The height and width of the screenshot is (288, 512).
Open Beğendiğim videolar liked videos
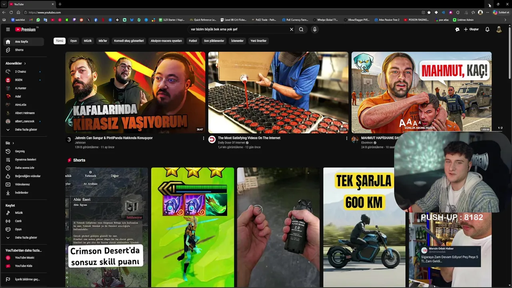(x=23, y=176)
